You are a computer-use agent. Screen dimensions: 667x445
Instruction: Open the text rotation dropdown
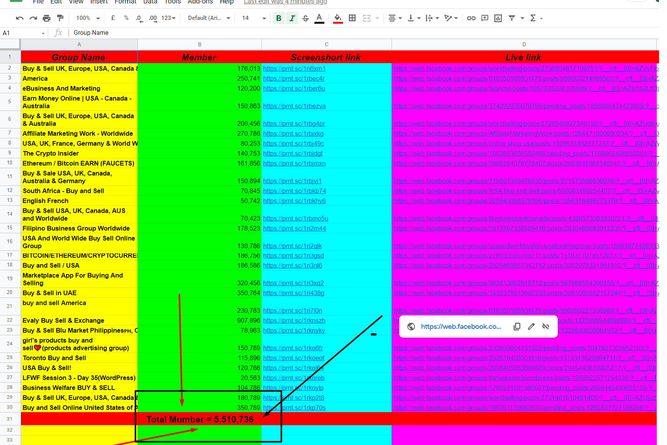pyautogui.click(x=451, y=18)
